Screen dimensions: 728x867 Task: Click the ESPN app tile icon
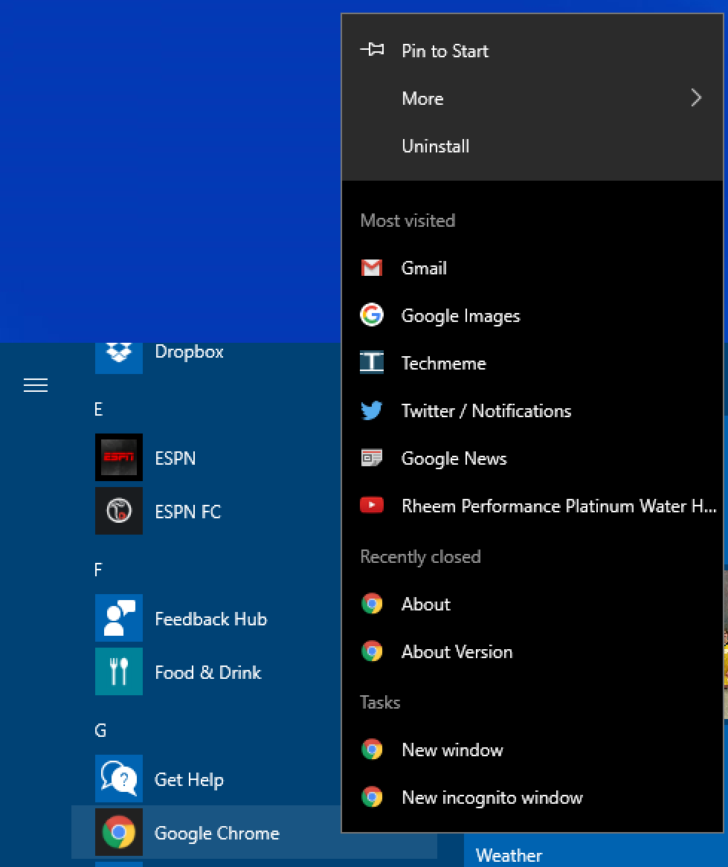coord(119,457)
